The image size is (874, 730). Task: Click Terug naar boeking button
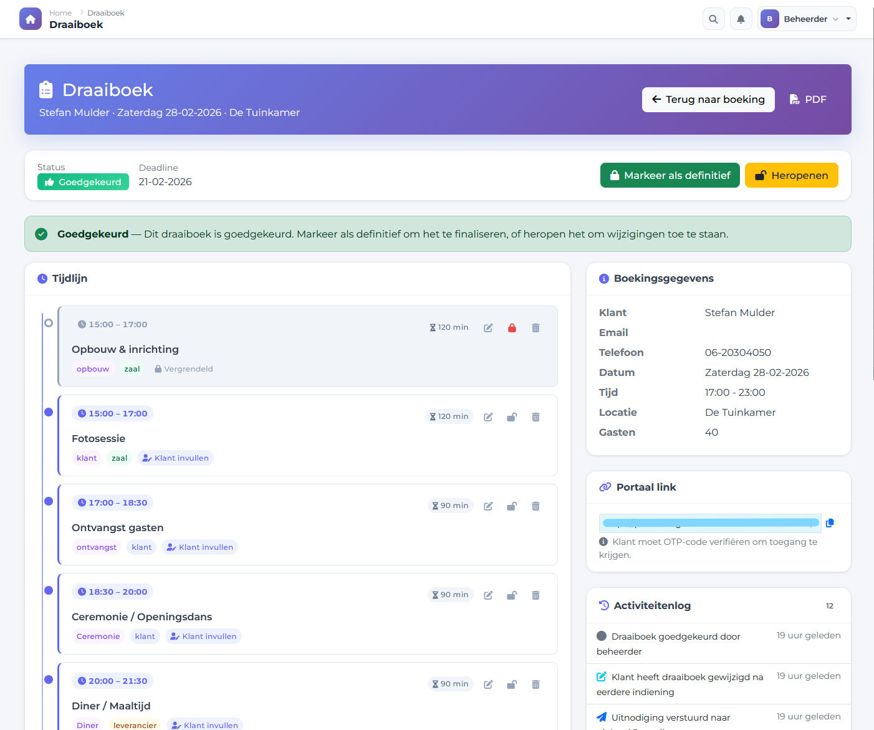click(x=708, y=100)
